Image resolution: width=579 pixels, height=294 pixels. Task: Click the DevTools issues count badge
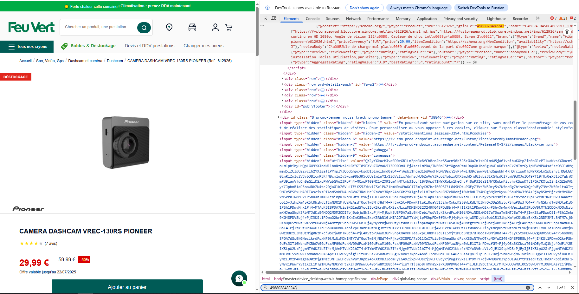(x=573, y=18)
